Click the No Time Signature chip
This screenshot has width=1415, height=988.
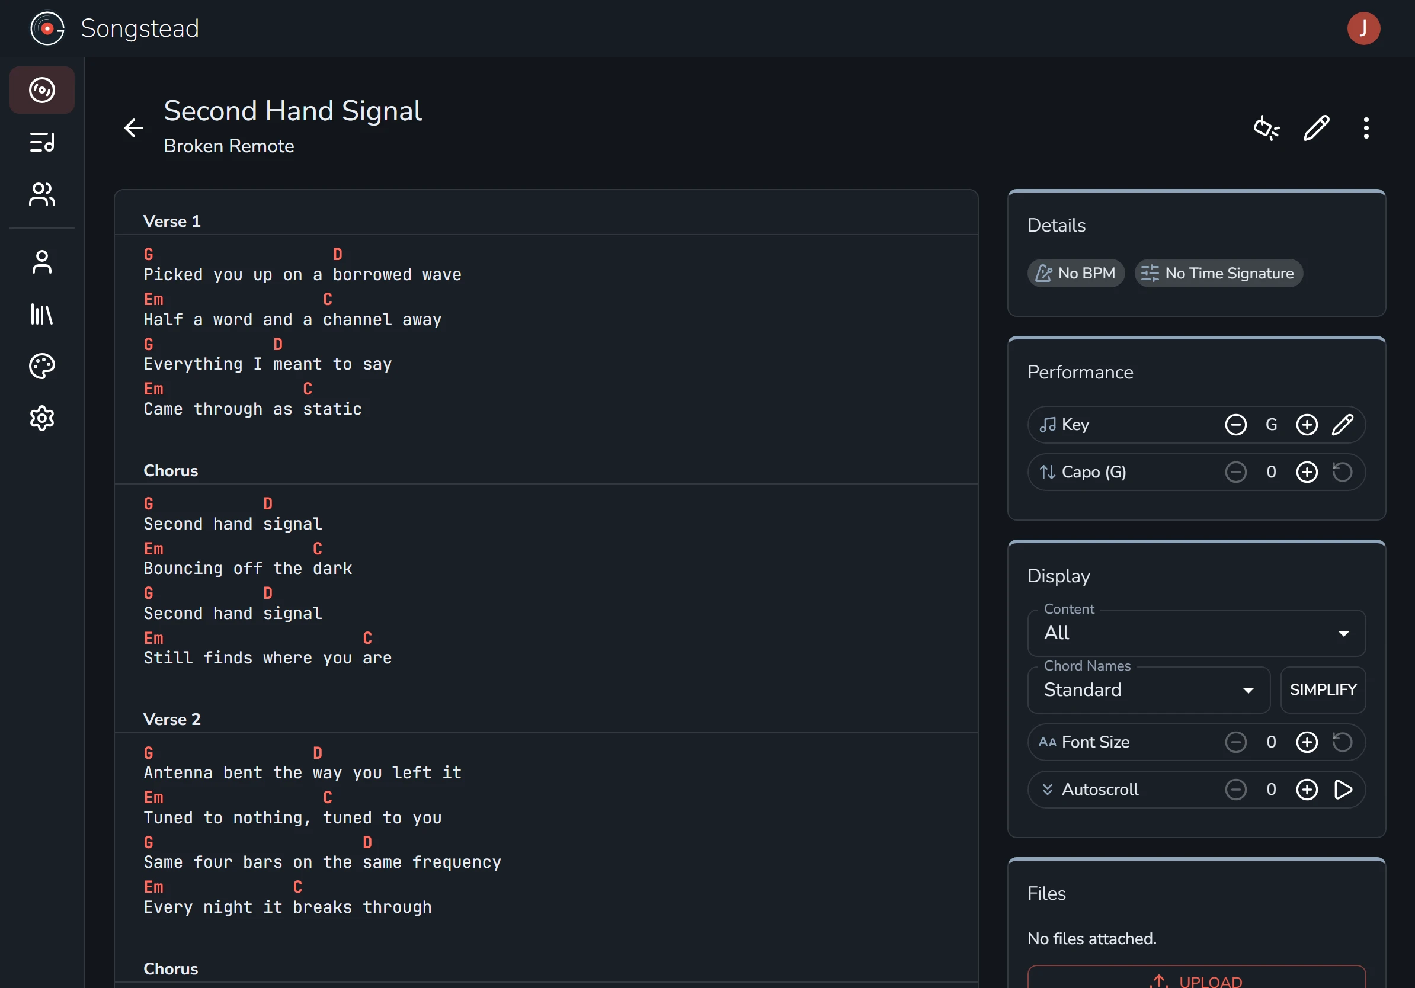pyautogui.click(x=1218, y=273)
